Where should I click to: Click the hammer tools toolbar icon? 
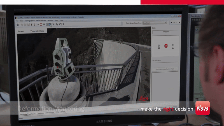point(60,24)
